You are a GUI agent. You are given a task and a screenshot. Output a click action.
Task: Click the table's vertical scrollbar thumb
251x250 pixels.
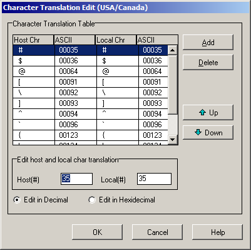coord(173,85)
